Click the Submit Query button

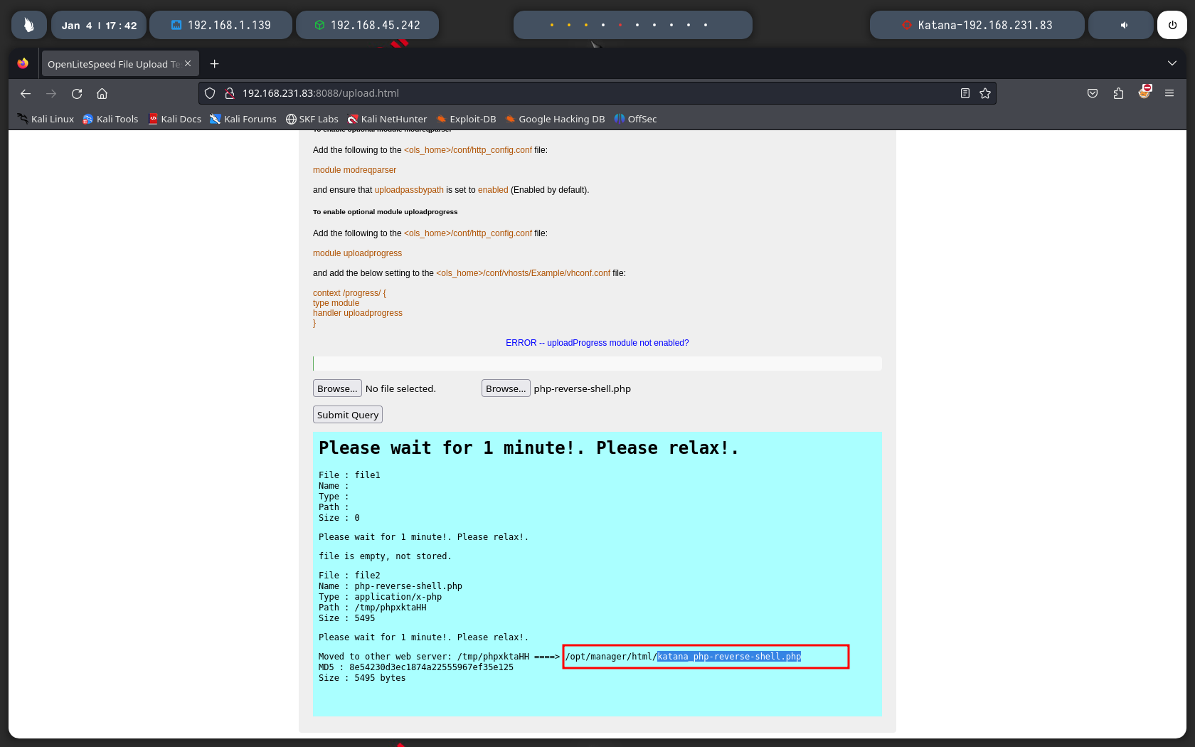[348, 415]
